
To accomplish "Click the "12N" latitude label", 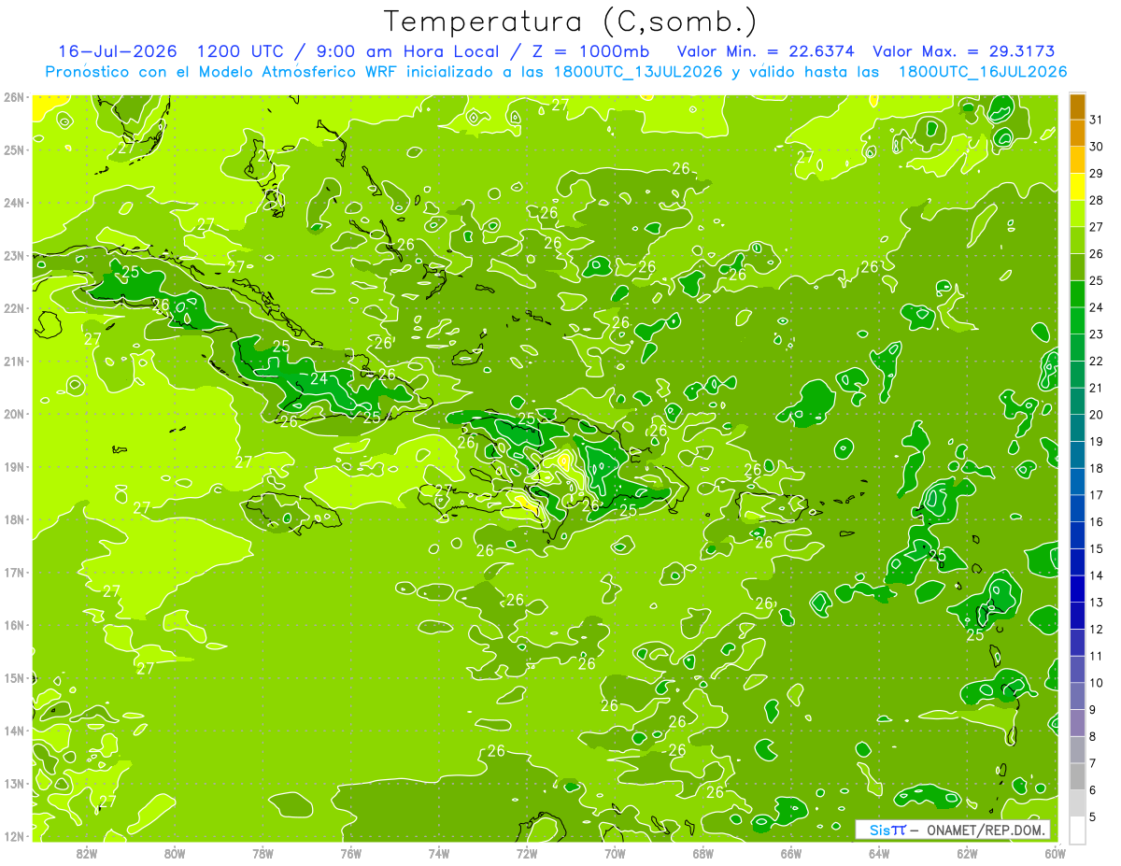I will 14,836.
